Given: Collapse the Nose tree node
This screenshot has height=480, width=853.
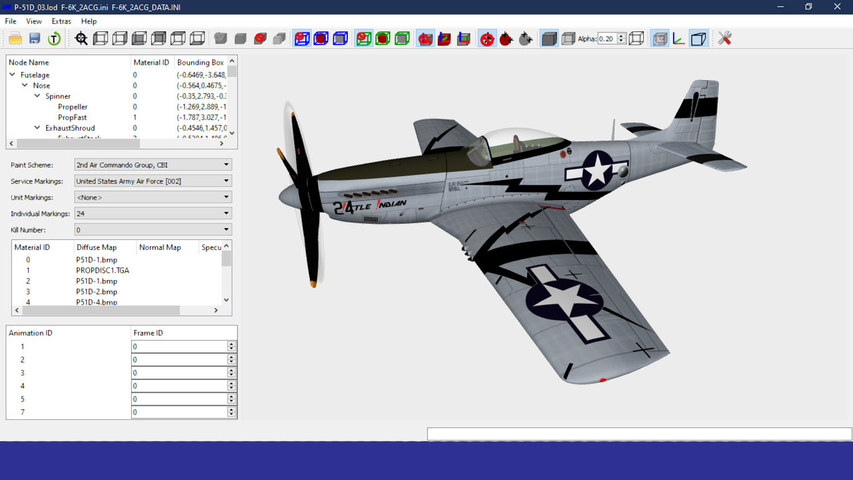Looking at the screenshot, I should 25,85.
